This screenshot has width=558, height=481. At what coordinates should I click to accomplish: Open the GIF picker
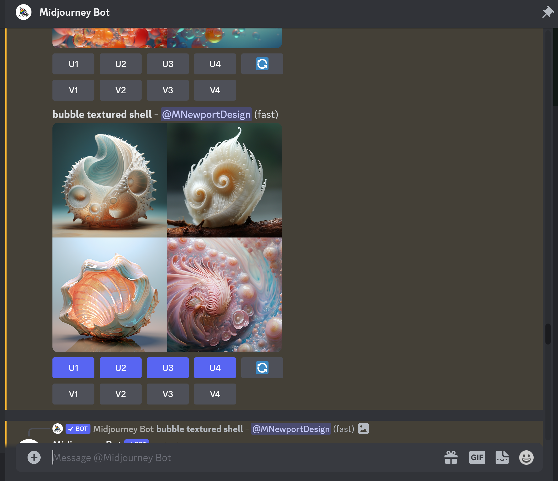pos(477,457)
